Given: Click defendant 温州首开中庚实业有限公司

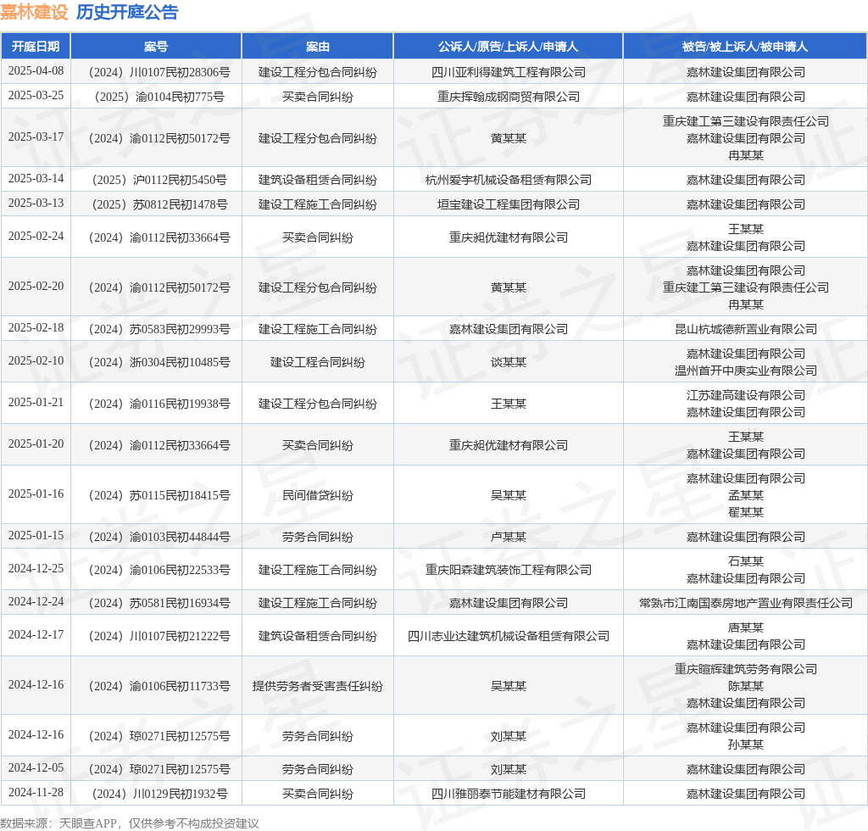Looking at the screenshot, I should point(746,371).
